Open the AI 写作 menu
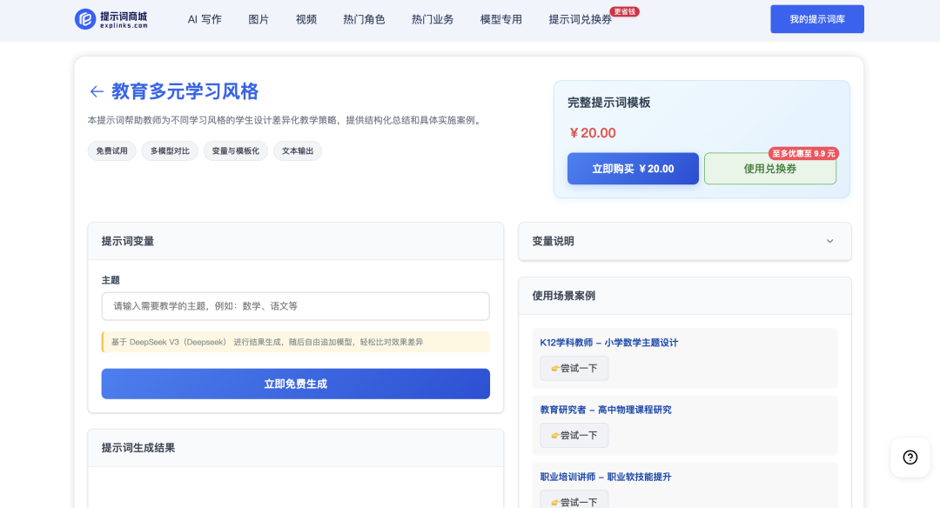 (x=205, y=19)
